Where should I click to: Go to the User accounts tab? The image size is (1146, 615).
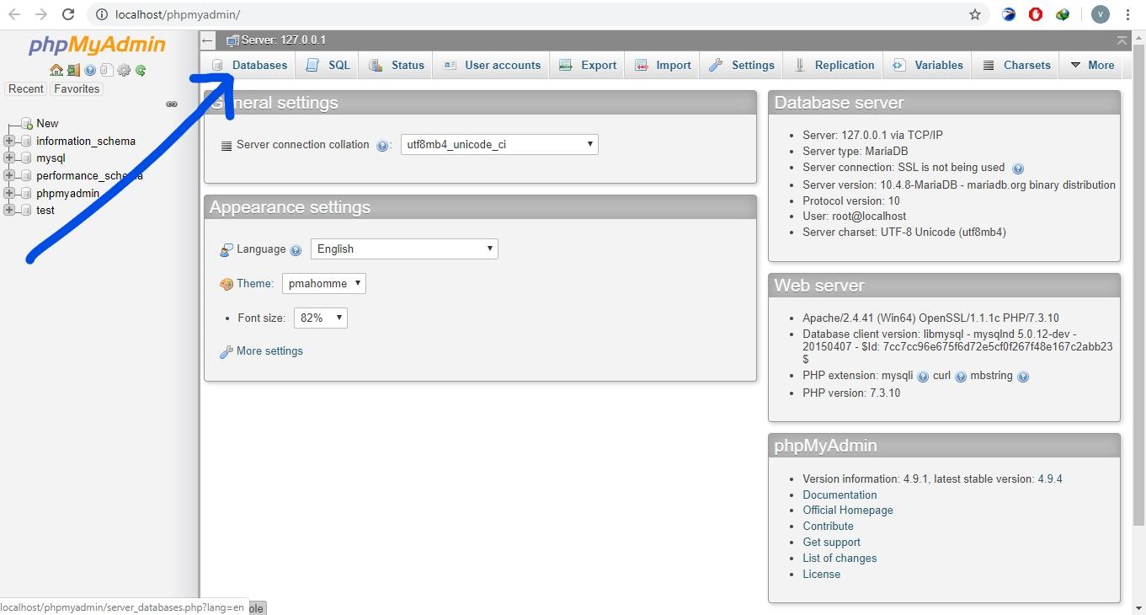tap(492, 65)
